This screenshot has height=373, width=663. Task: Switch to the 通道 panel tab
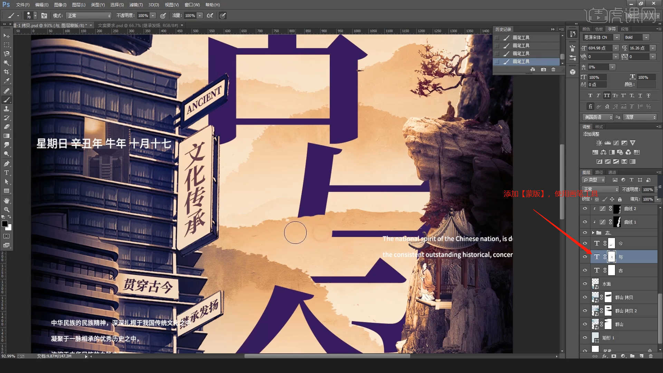(x=612, y=172)
